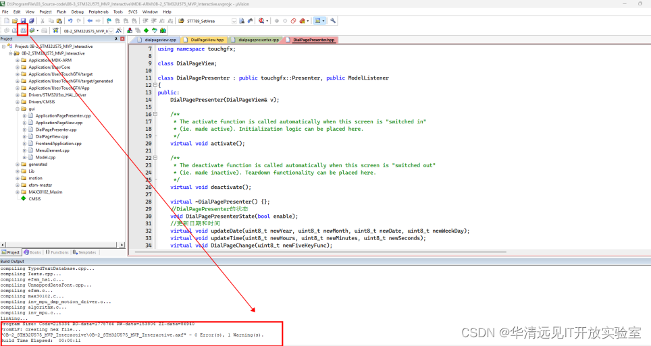Toggle enable/disable breakpoint icon

[285, 21]
